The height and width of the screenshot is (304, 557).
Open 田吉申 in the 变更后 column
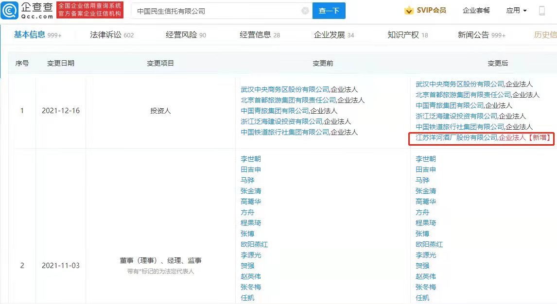[x=426, y=169]
